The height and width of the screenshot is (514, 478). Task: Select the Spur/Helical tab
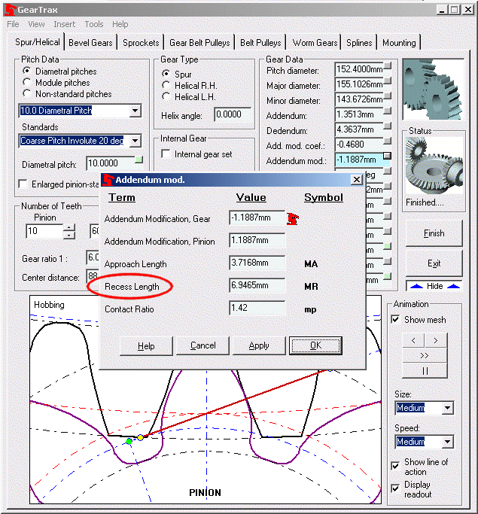[38, 42]
